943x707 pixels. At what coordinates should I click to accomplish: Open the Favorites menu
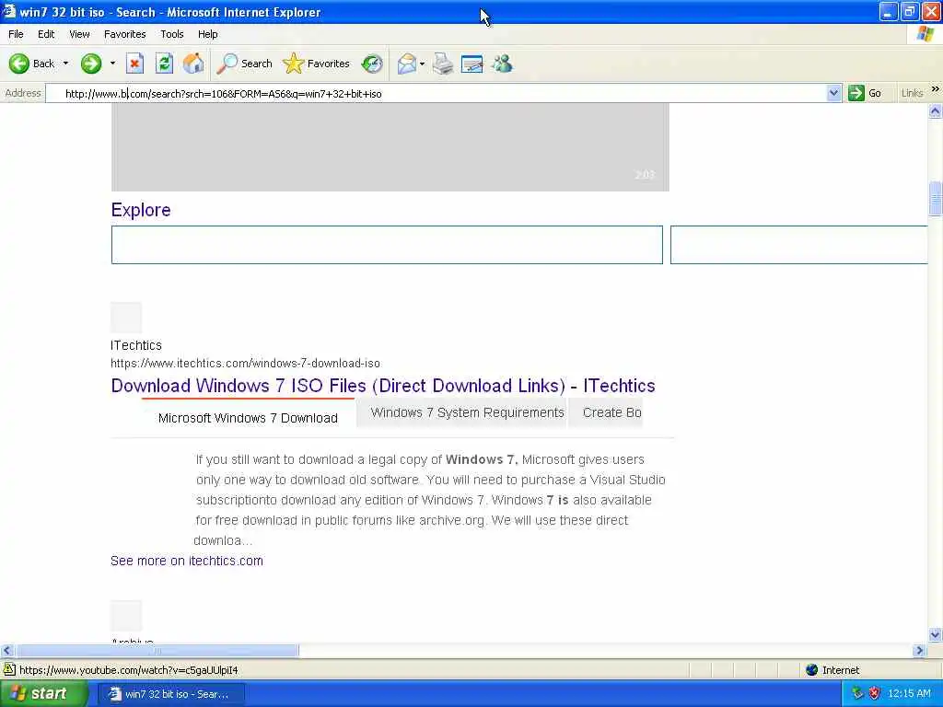click(x=124, y=34)
